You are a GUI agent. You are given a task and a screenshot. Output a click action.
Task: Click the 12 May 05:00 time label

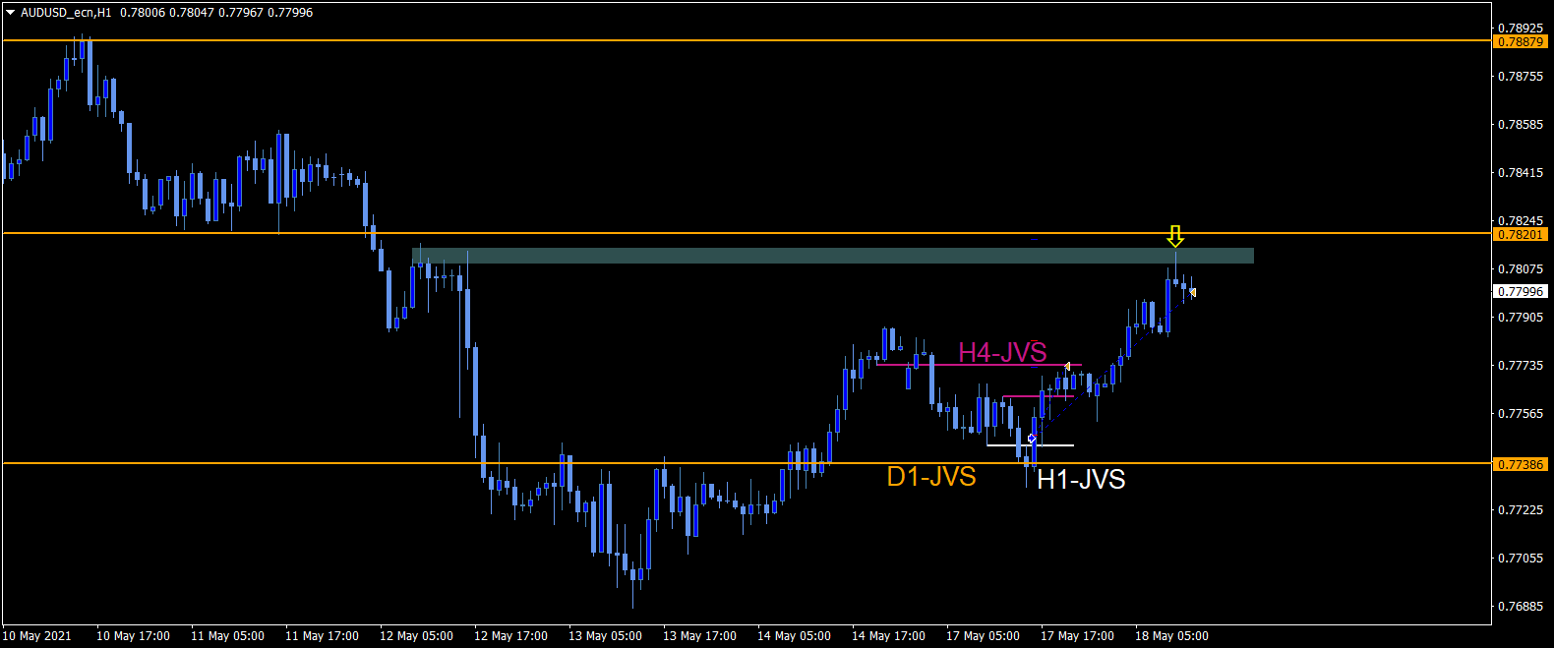416,636
